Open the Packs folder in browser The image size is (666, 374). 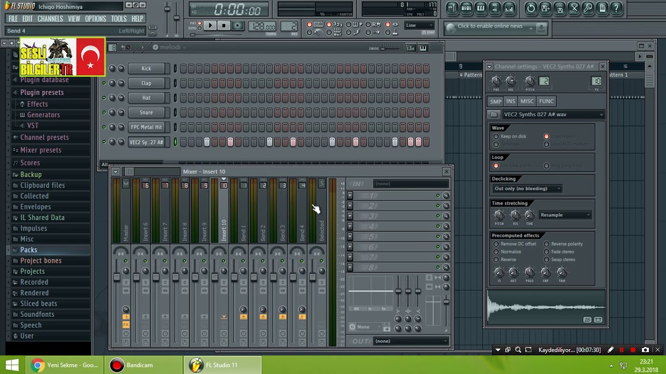(x=28, y=250)
